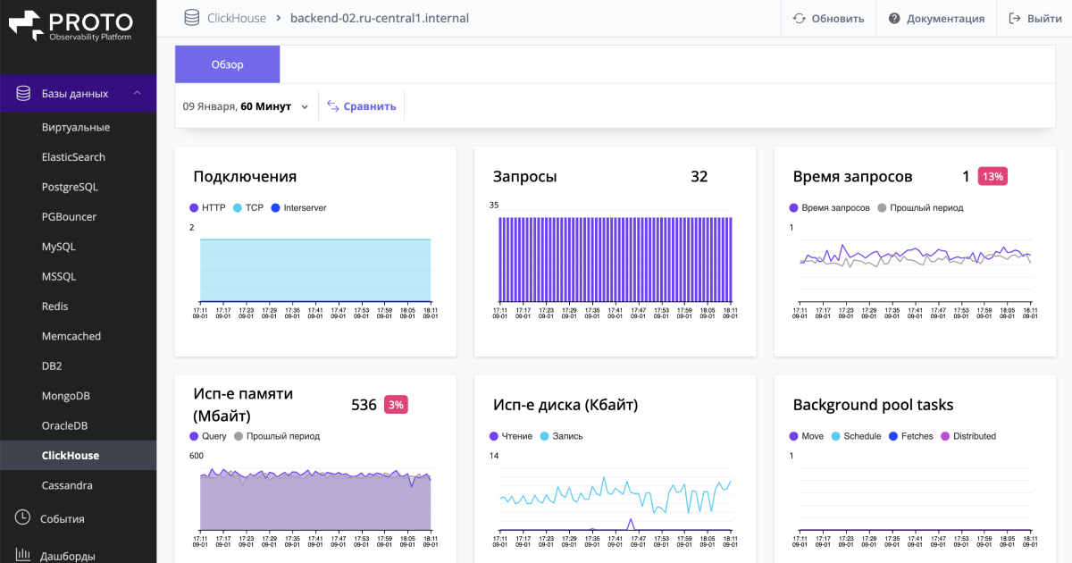Click the Background pool tasks title
Viewport: 1072px width, 563px height.
873,405
